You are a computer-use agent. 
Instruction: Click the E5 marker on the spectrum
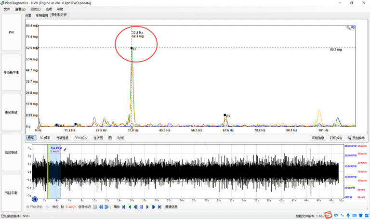click(x=225, y=115)
